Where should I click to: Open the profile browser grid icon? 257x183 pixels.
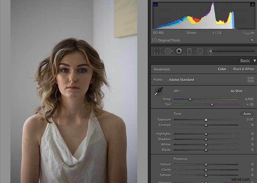click(250, 80)
